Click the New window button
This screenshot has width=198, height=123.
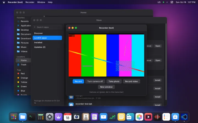pos(106,87)
